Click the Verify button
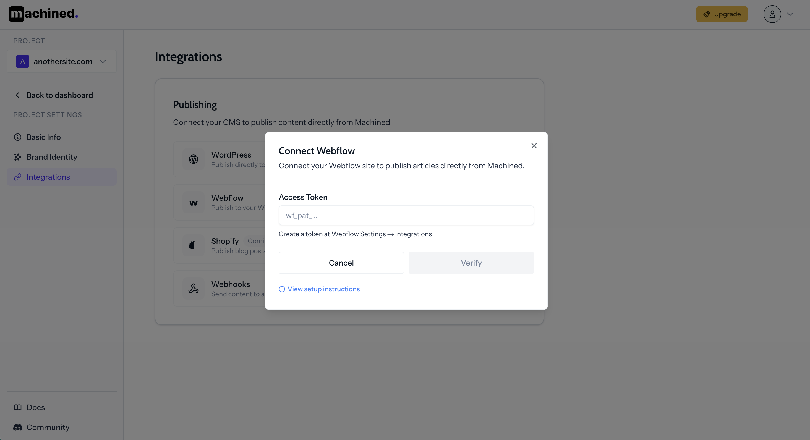The width and height of the screenshot is (810, 440). pyautogui.click(x=471, y=263)
